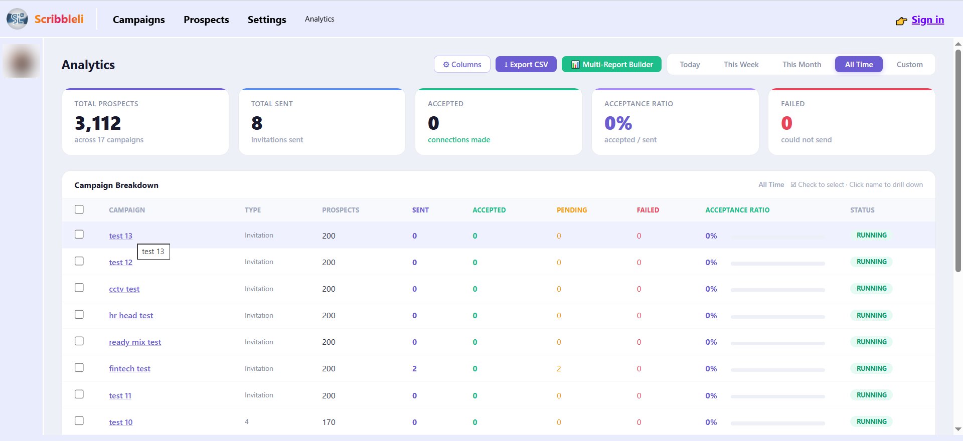Check the box for test 10

(x=79, y=421)
